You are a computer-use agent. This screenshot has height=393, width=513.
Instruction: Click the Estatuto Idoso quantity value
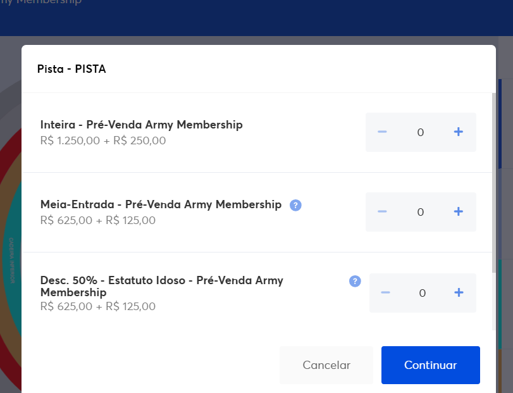click(x=422, y=293)
